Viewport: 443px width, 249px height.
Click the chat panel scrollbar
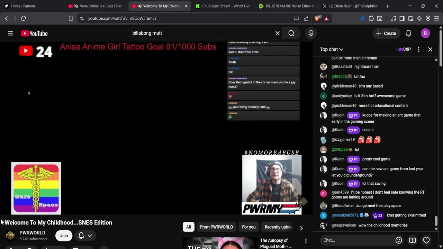436,221
